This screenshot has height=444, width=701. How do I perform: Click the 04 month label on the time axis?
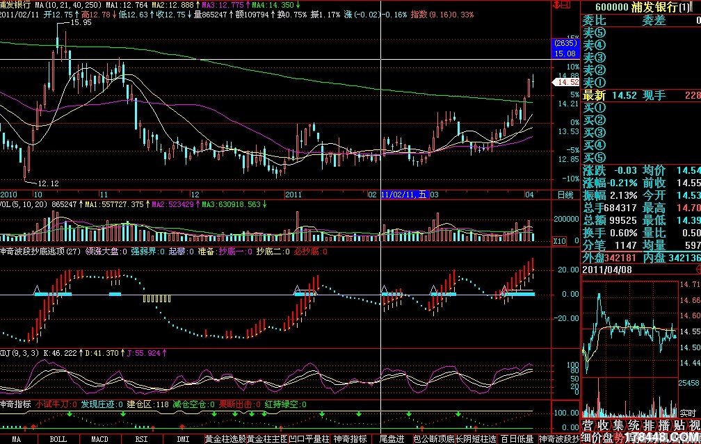click(x=529, y=195)
